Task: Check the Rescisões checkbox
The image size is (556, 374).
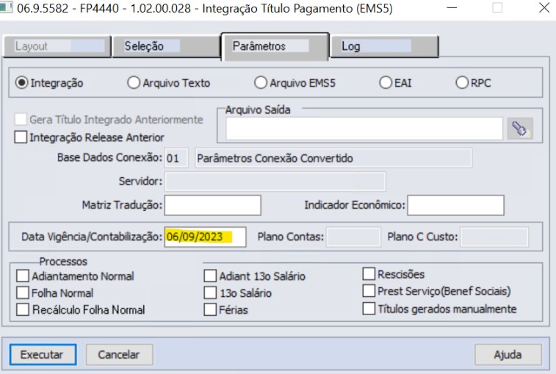Action: click(369, 274)
